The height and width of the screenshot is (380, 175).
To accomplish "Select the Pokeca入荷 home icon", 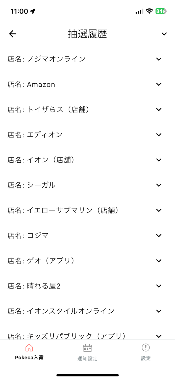I will 29,348.
